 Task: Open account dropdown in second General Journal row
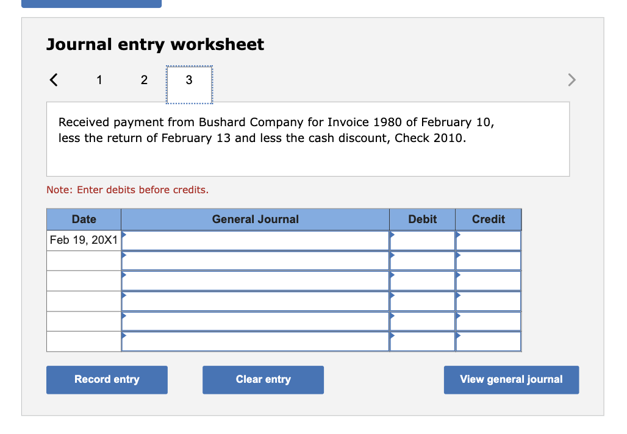(x=255, y=261)
